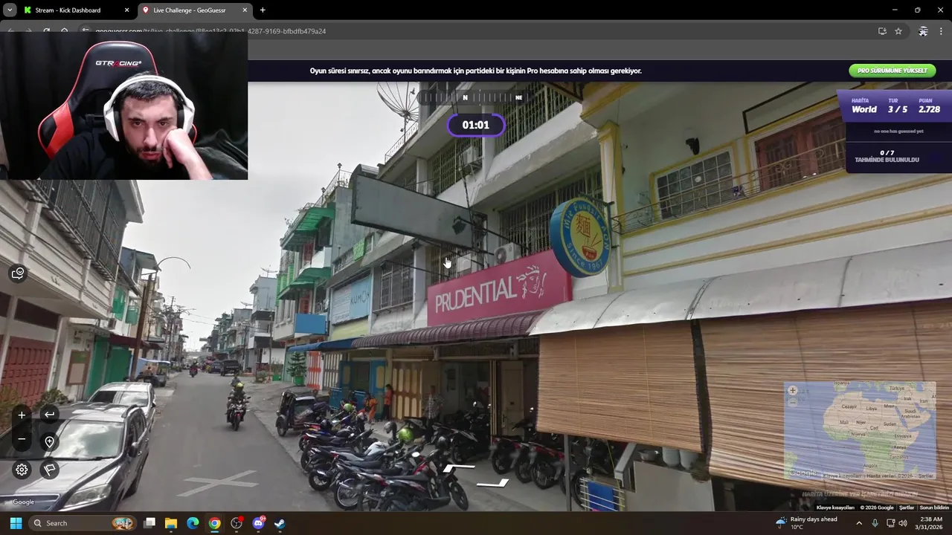Click the microphone icon in system tray
Image resolution: width=952 pixels, height=535 pixels.
tap(875, 523)
